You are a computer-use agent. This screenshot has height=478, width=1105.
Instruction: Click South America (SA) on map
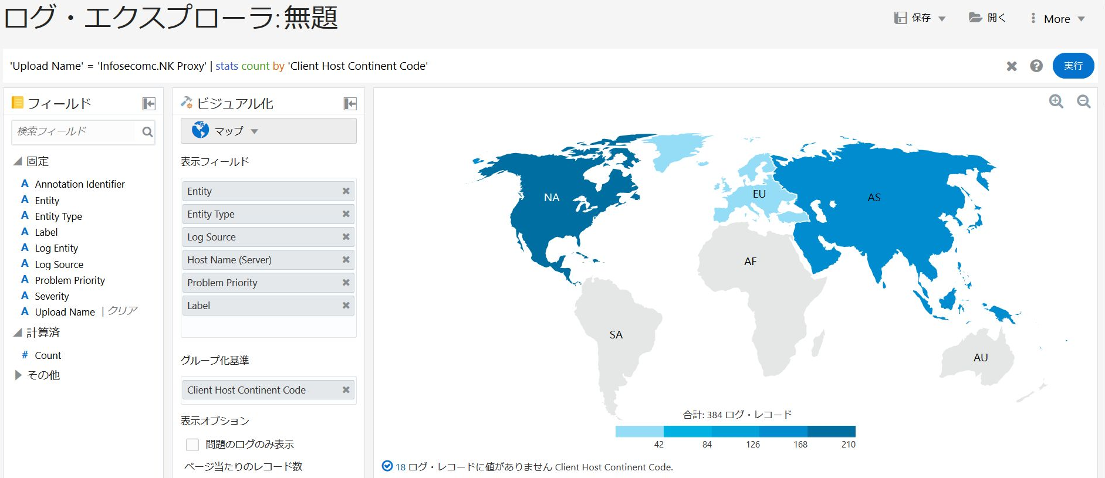pyautogui.click(x=616, y=335)
